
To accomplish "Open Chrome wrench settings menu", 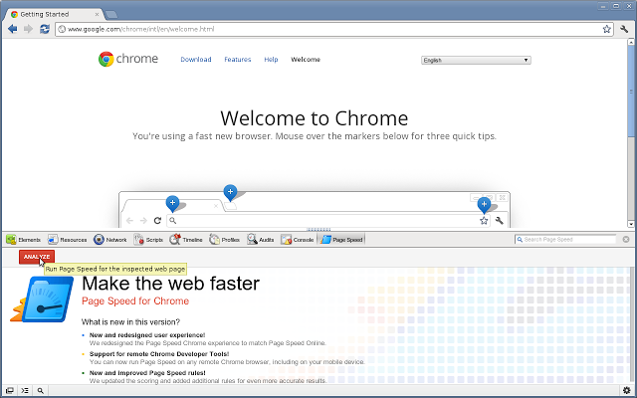I will click(x=624, y=29).
